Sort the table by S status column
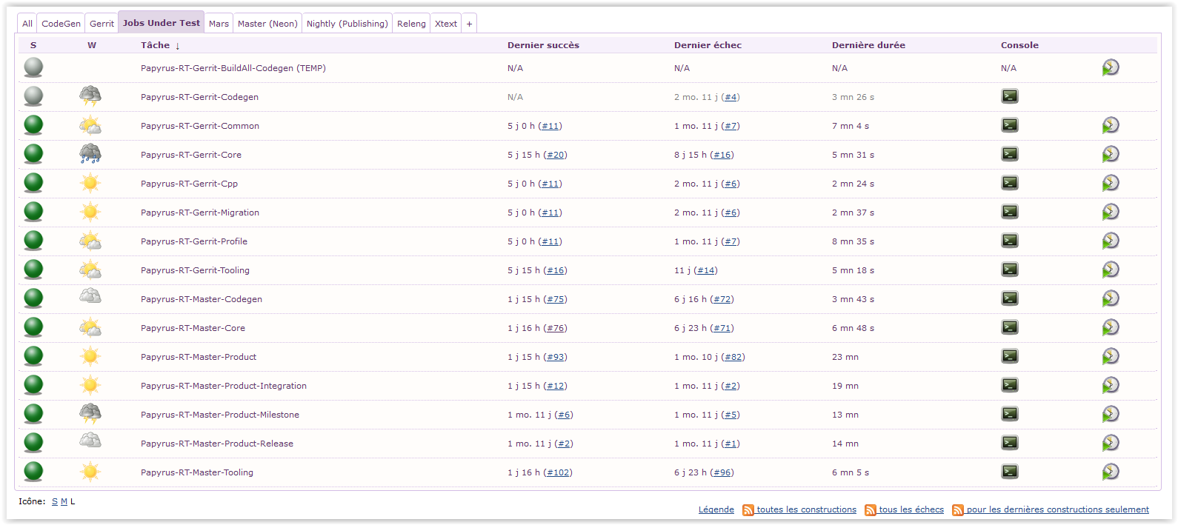 pyautogui.click(x=33, y=45)
